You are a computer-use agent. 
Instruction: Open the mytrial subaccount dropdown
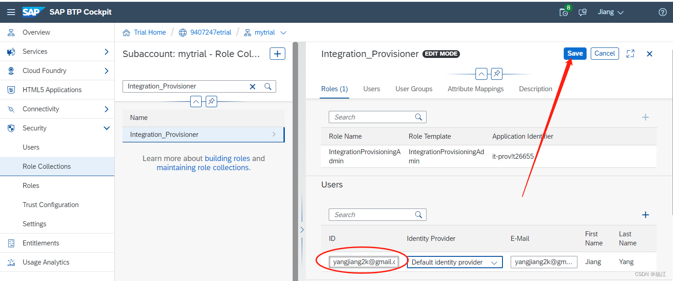coord(283,32)
